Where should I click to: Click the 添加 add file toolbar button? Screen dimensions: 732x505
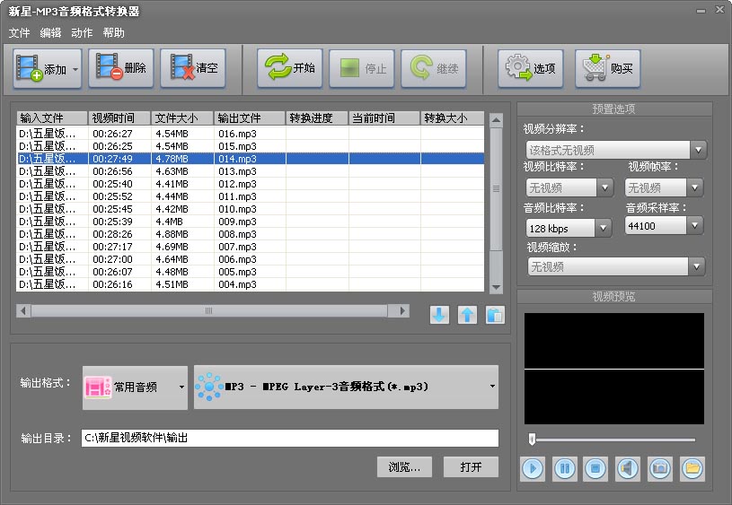coord(47,69)
